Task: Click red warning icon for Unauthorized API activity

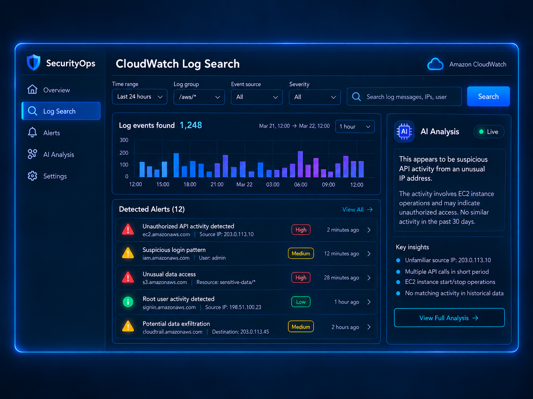Action: tap(128, 229)
